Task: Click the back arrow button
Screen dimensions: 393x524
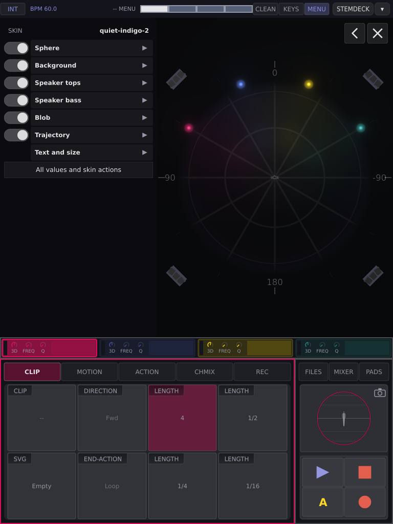Action: (x=355, y=33)
